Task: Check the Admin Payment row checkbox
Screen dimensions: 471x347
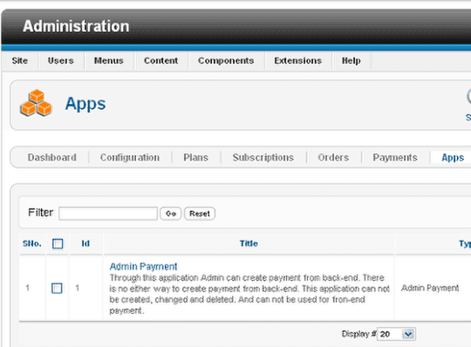Action: (57, 289)
